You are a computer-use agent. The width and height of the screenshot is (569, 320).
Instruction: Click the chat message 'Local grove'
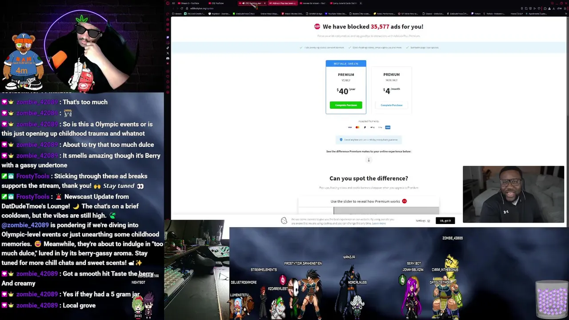click(x=79, y=305)
